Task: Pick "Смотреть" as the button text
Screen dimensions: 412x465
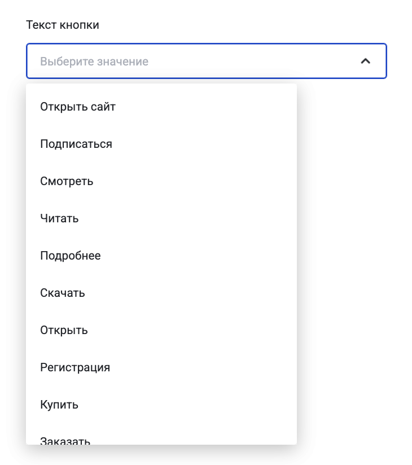Action: click(67, 181)
